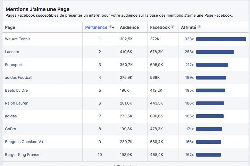
Task: Click the Affinité column header
Action: [189, 27]
